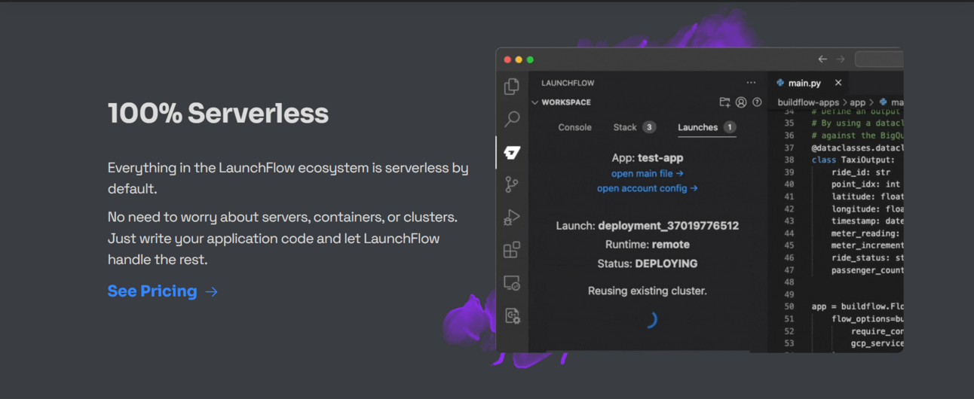Switch to the Console tab
This screenshot has height=399, width=974.
[574, 127]
